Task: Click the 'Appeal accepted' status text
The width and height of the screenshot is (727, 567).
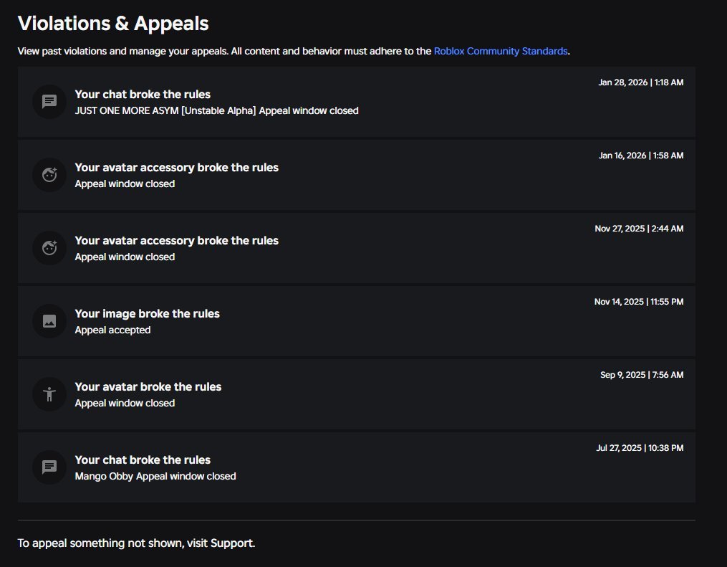Action: (x=112, y=330)
